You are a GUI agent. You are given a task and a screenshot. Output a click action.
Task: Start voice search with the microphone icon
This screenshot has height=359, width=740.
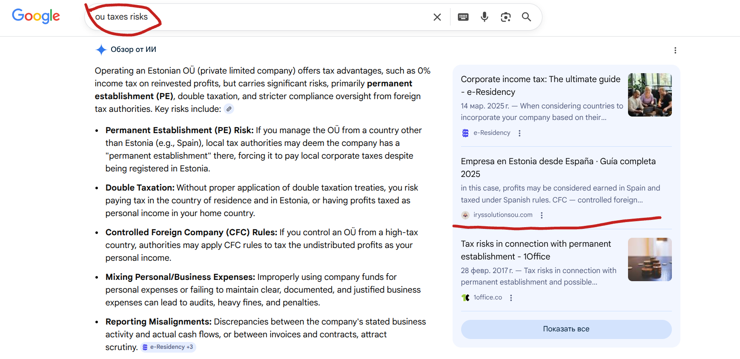(x=485, y=17)
